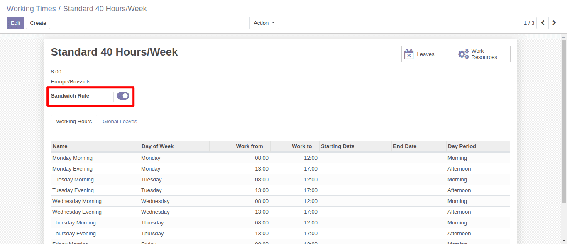Select the Wednesday Evening row name
Viewport: 567px width, 244px height.
77,212
